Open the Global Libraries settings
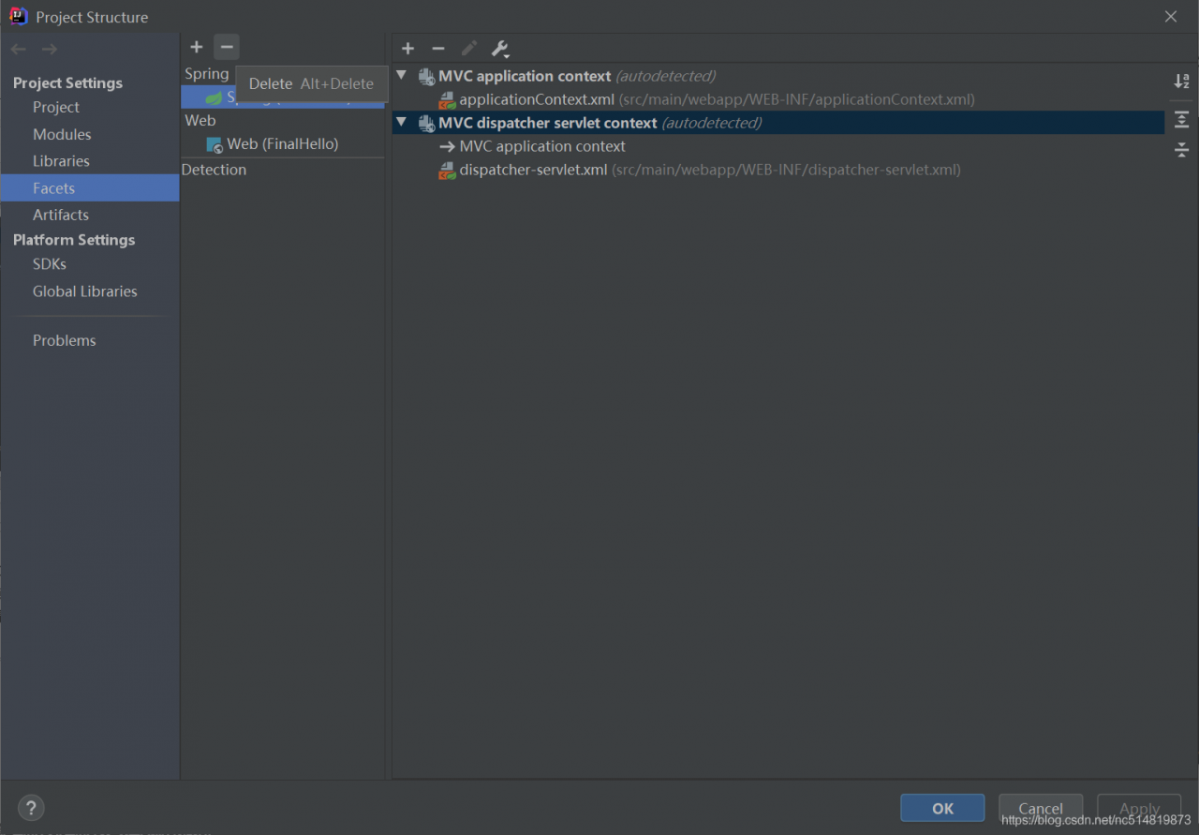 click(x=85, y=291)
